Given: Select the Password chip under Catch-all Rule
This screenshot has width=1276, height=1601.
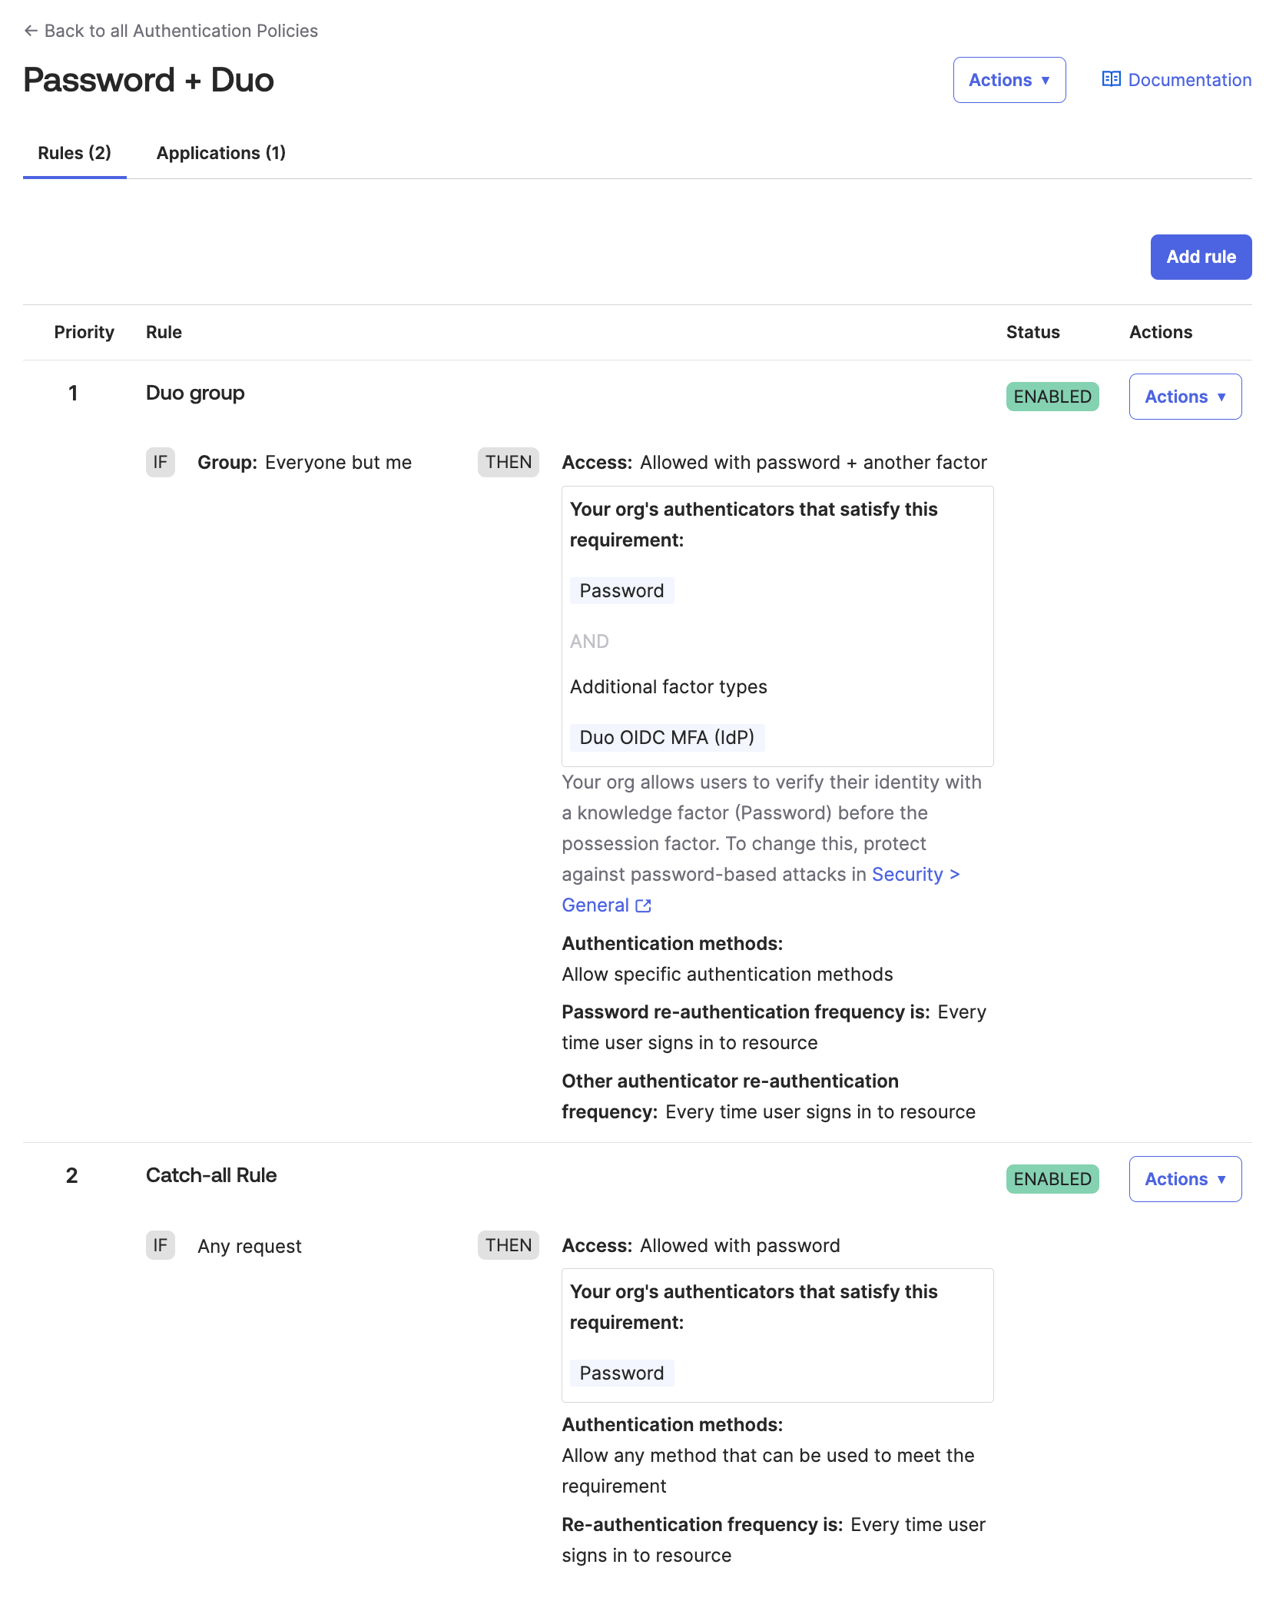Looking at the screenshot, I should point(621,1373).
